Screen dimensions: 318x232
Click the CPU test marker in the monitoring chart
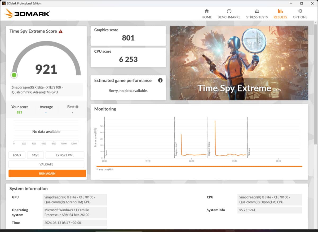point(249,152)
